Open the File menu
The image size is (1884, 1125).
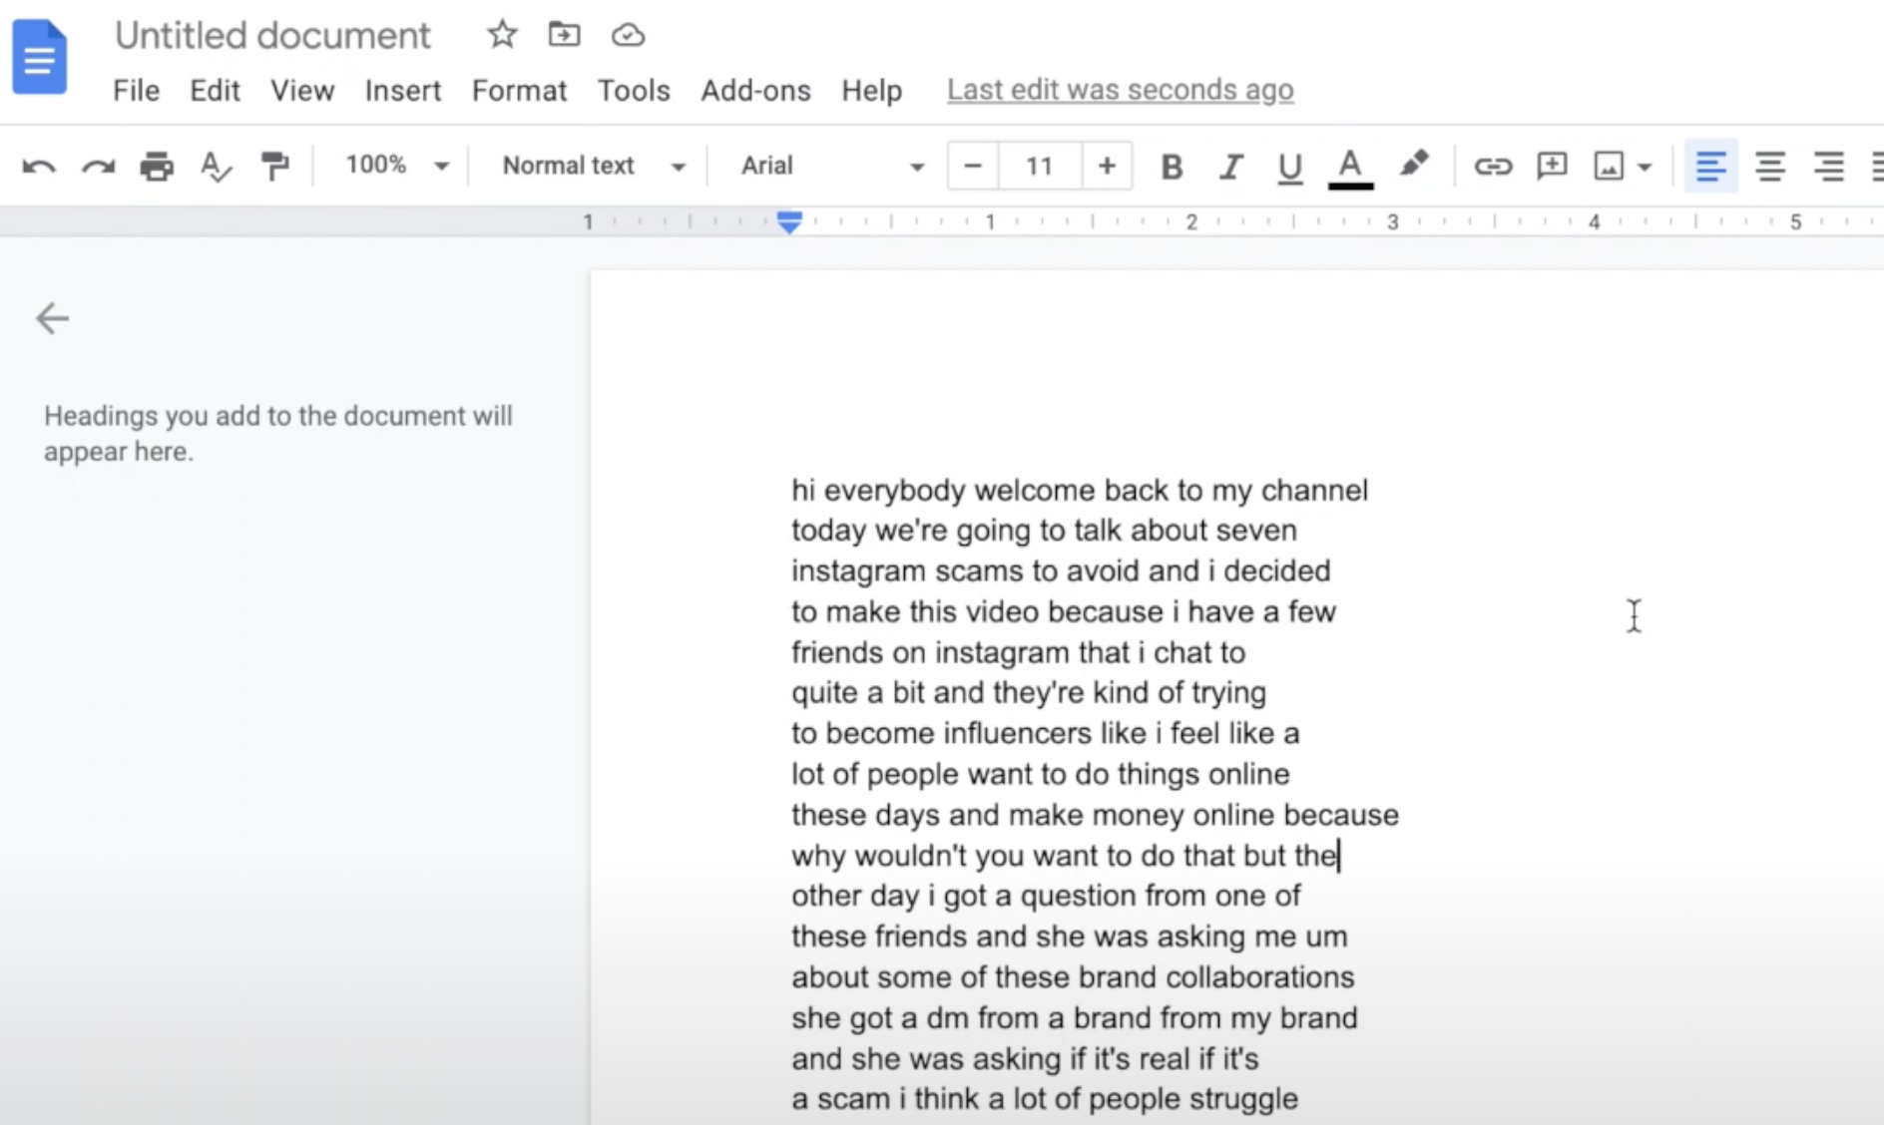(136, 91)
